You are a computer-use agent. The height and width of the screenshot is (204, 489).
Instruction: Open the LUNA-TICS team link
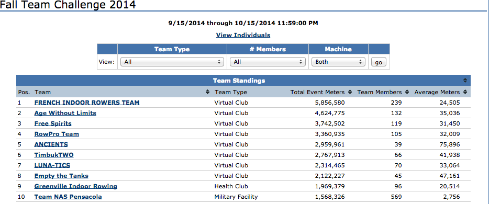52,165
